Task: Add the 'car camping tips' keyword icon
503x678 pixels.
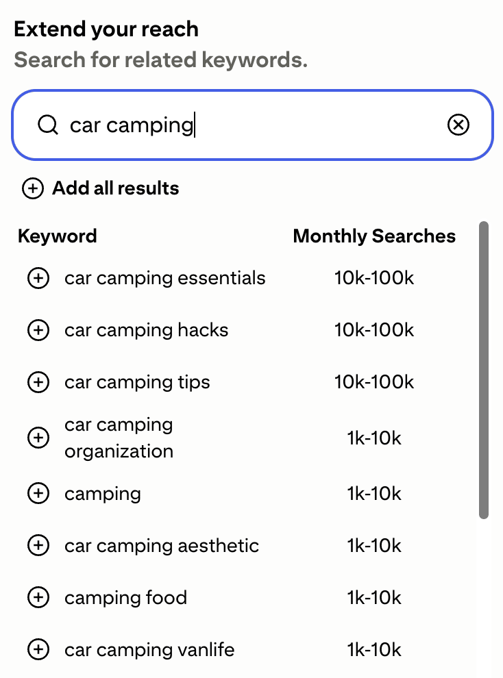Action: 38,382
